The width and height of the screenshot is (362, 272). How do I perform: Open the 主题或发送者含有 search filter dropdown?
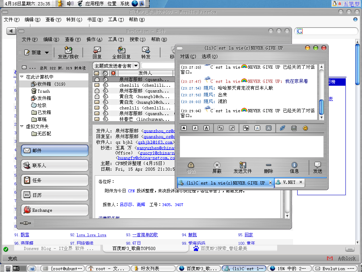tap(116, 66)
